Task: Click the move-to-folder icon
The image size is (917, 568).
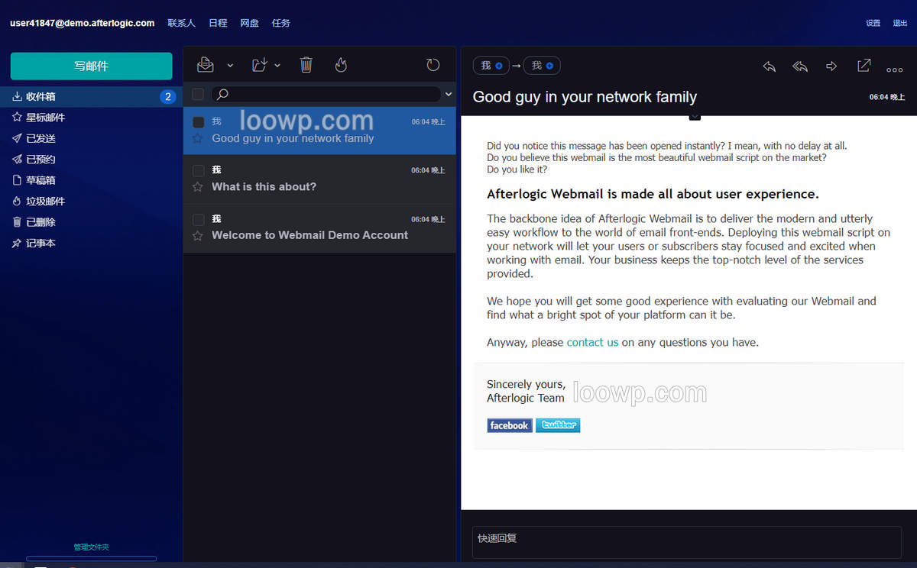Action: 260,65
